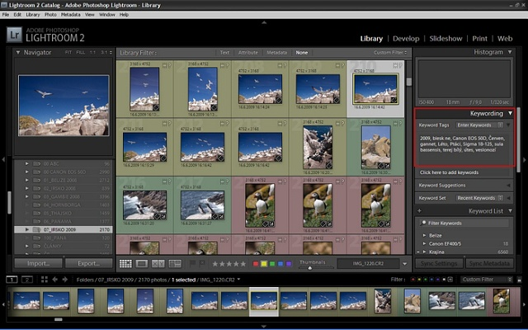The width and height of the screenshot is (528, 330).
Task: Click Sync Settings button
Action: [439, 263]
